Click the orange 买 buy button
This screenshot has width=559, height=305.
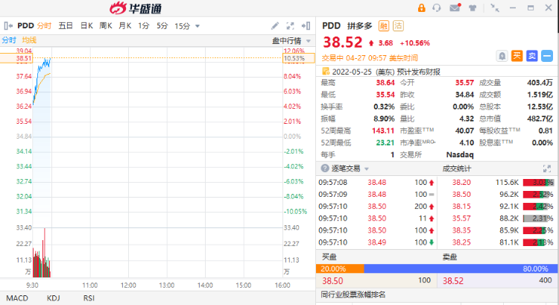(517, 55)
